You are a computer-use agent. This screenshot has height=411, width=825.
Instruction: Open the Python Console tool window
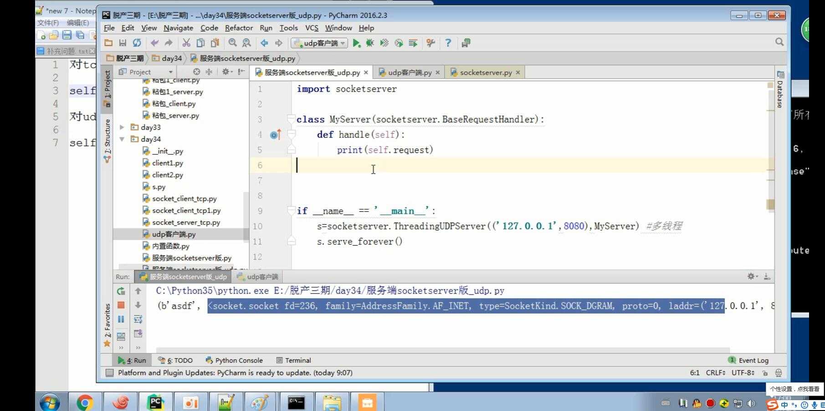[234, 360]
